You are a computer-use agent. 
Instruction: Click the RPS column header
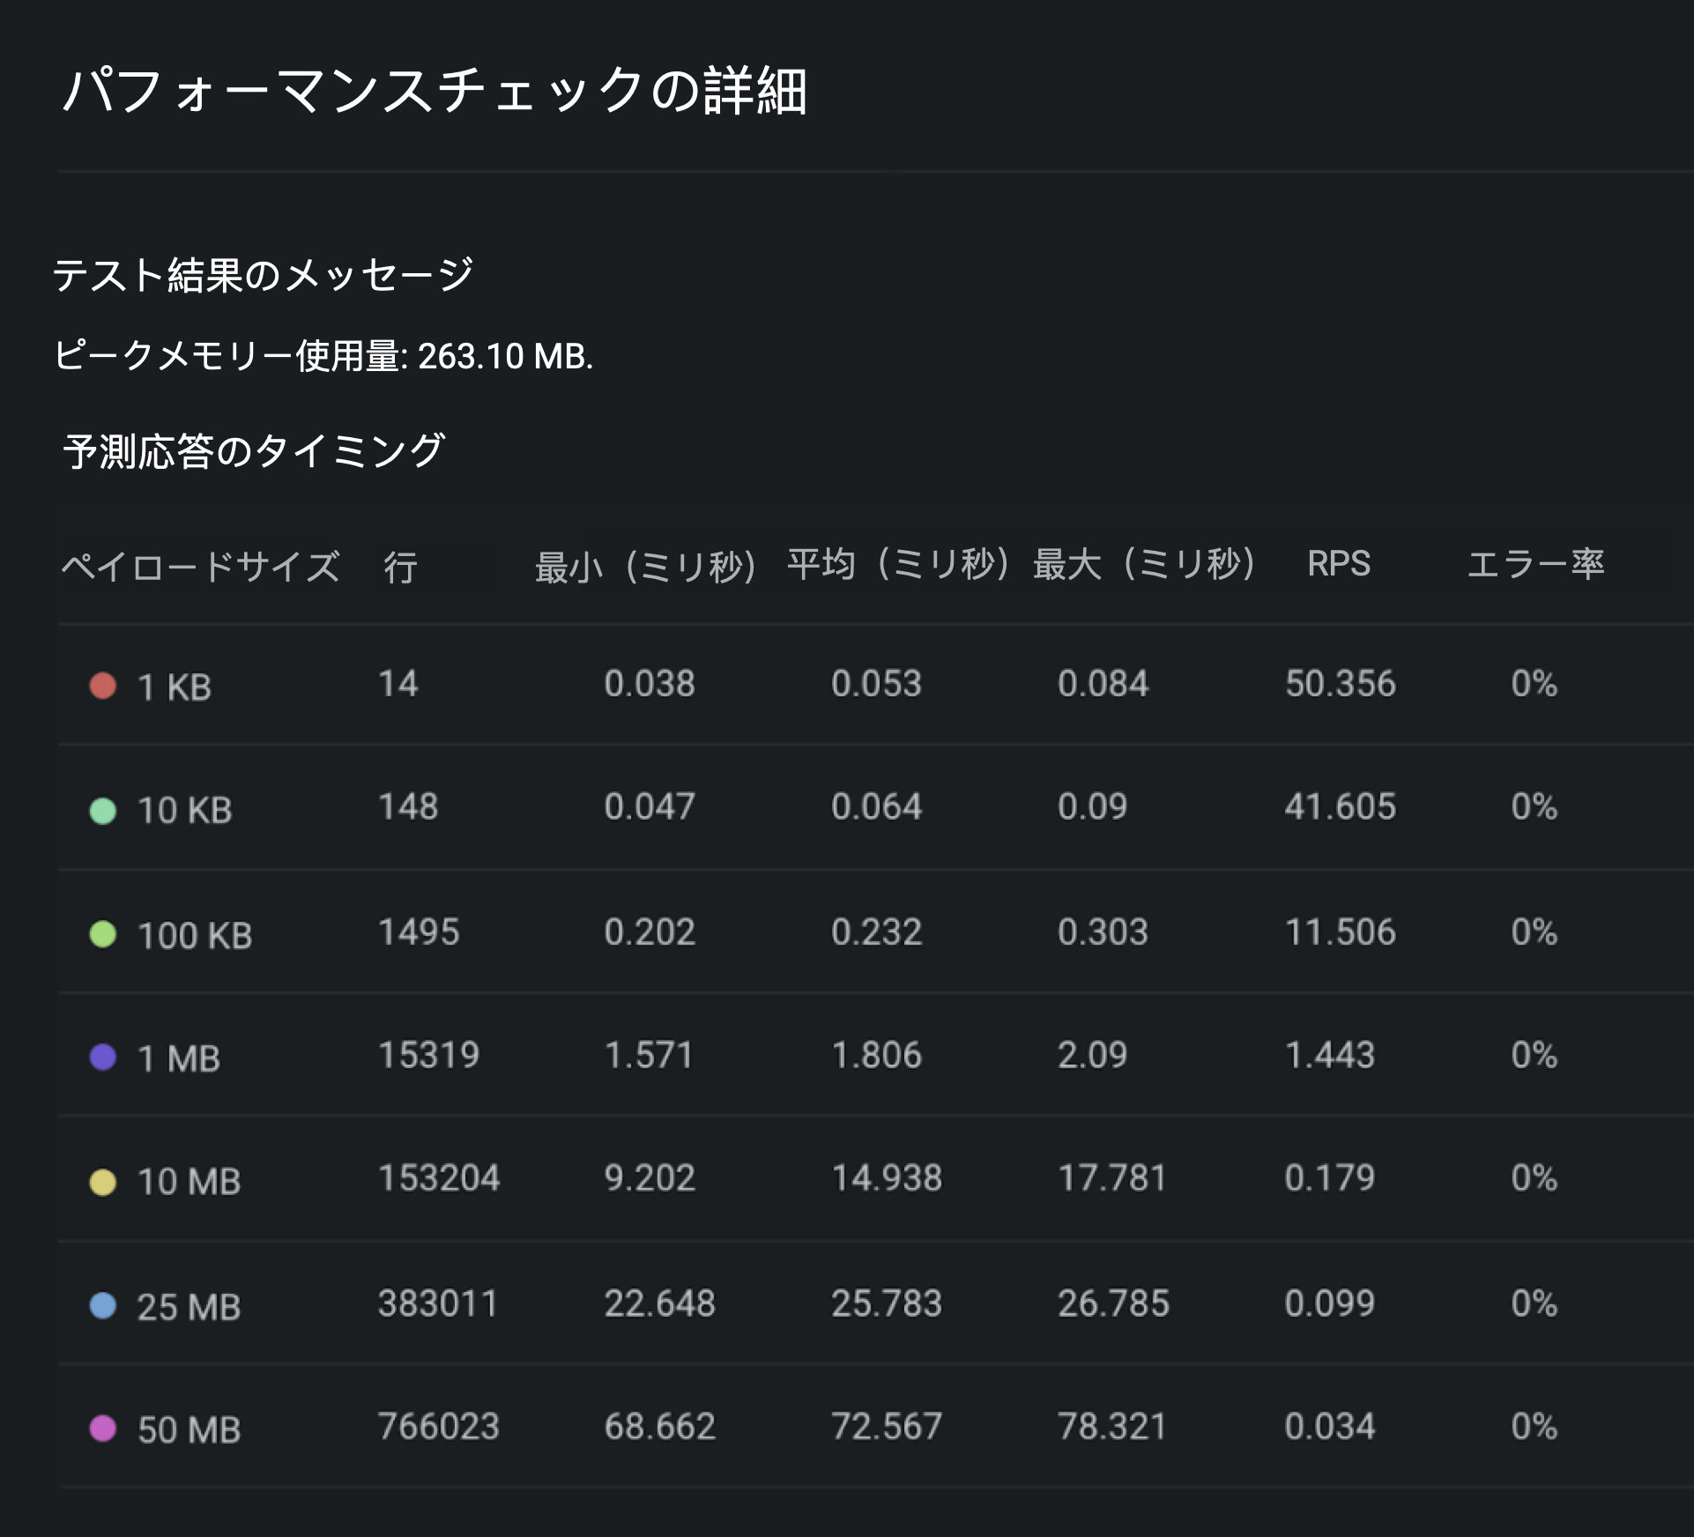[x=1338, y=564]
